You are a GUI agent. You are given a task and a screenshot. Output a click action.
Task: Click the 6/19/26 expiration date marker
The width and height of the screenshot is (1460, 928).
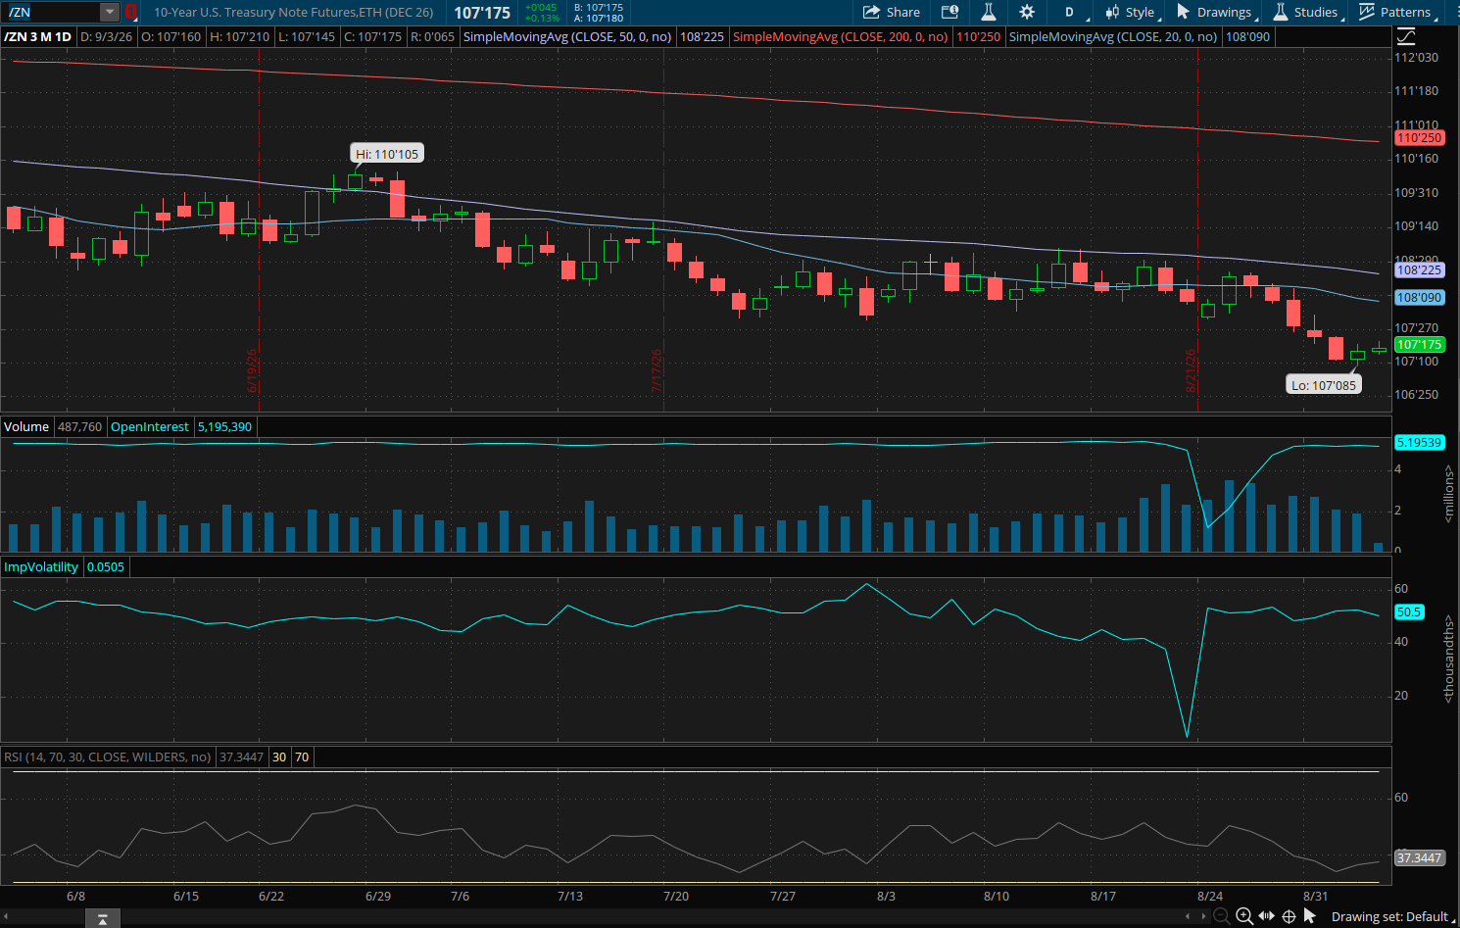click(252, 370)
